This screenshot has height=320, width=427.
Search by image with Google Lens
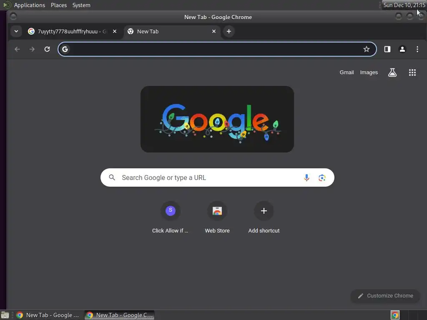click(x=322, y=177)
